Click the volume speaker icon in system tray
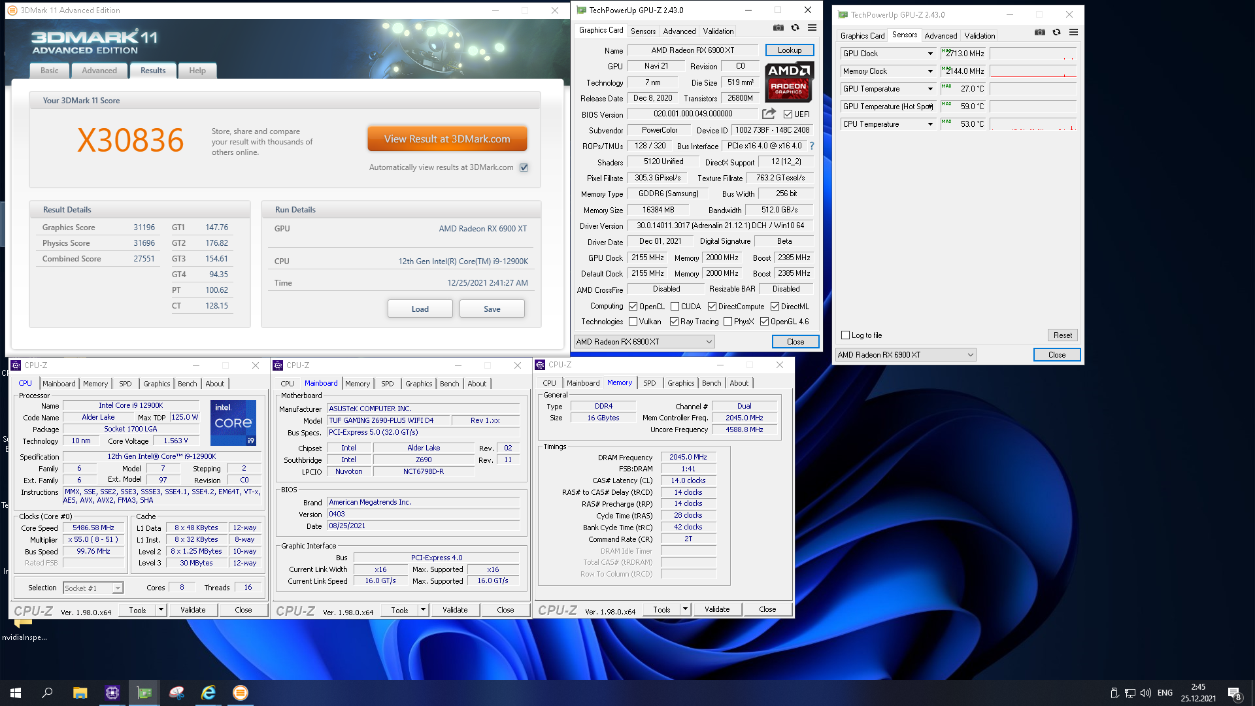This screenshot has height=706, width=1255. [x=1145, y=693]
